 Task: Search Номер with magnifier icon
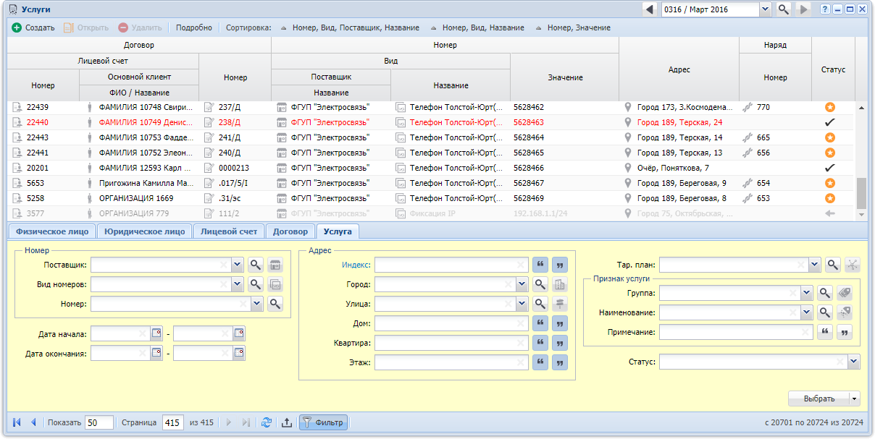pyautogui.click(x=275, y=304)
